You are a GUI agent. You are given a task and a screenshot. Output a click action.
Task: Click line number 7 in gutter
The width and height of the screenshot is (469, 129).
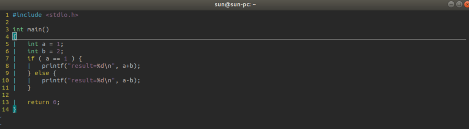tap(7, 59)
